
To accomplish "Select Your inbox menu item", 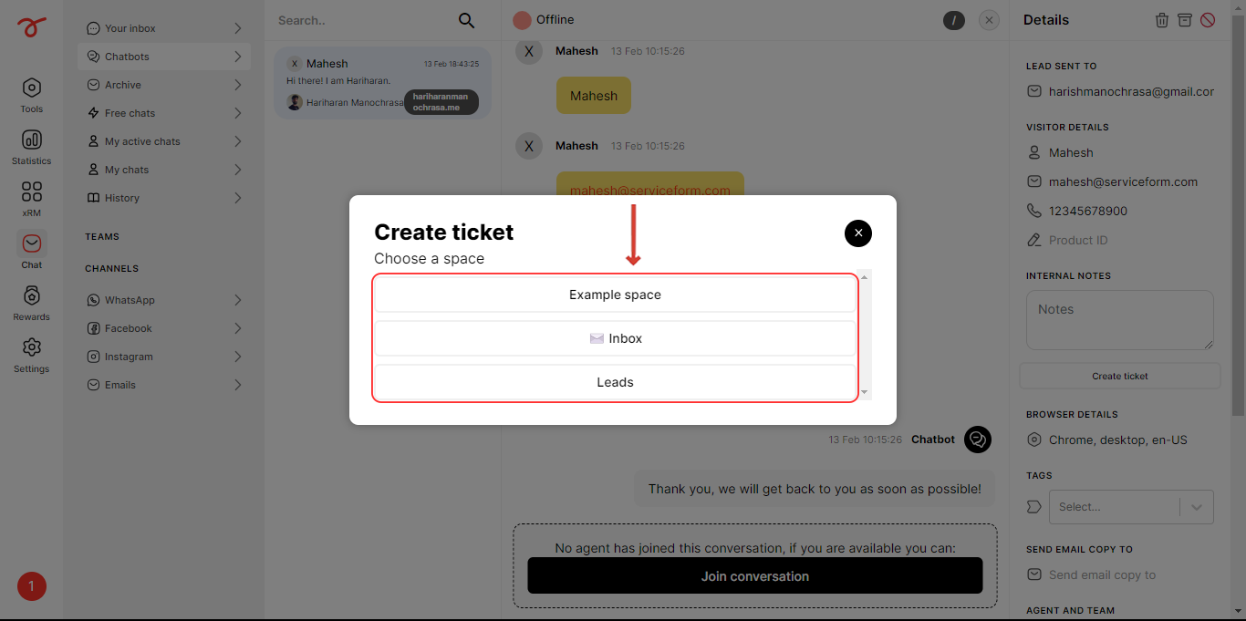I will [164, 28].
